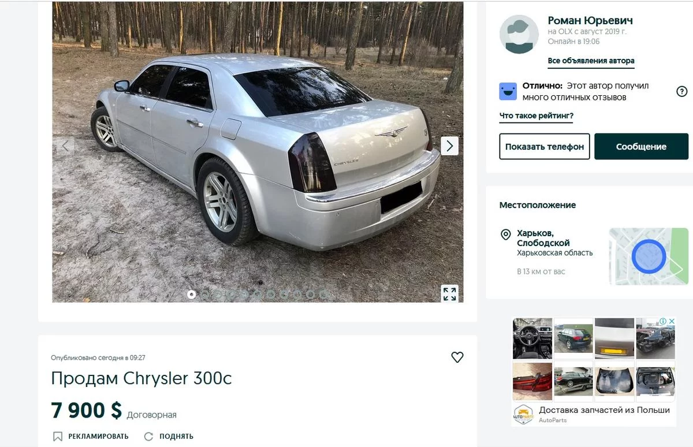Viewport: 693px width, 447px height.
Task: Open the Что такое рейтинг? link
Action: (536, 116)
